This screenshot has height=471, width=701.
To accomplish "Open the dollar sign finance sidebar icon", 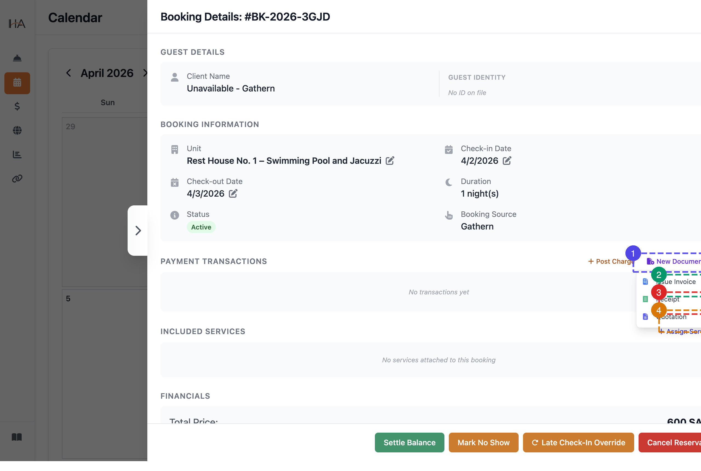I will [17, 106].
